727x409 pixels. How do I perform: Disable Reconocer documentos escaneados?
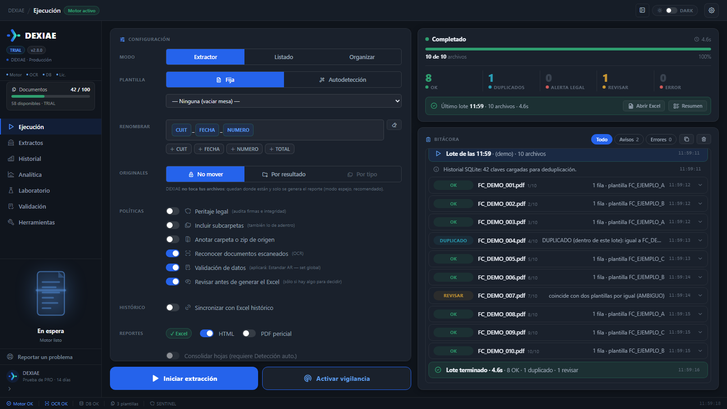pos(173,254)
